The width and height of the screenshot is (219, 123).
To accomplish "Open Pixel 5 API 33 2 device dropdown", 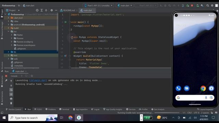I will pyautogui.click(x=98, y=5).
